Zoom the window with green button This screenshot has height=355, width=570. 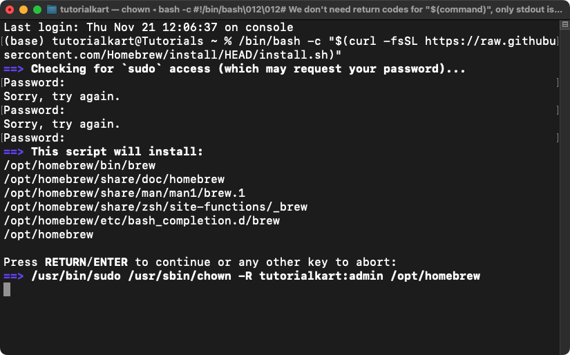37,10
